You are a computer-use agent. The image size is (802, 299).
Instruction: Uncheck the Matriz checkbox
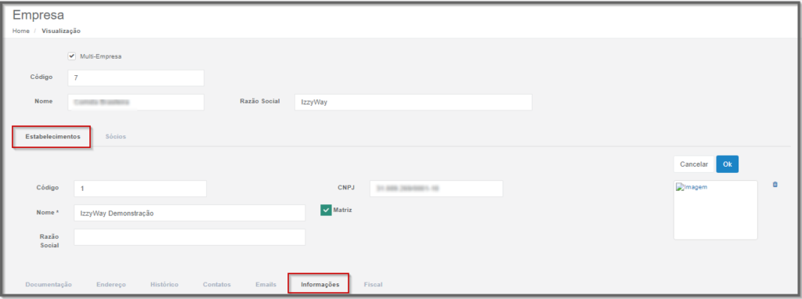coord(326,210)
